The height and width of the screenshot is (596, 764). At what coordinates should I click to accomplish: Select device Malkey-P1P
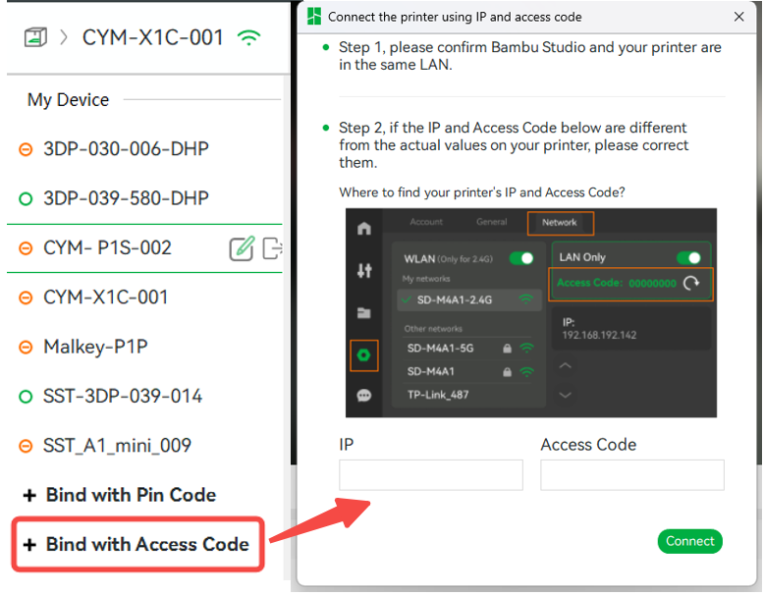tap(95, 347)
